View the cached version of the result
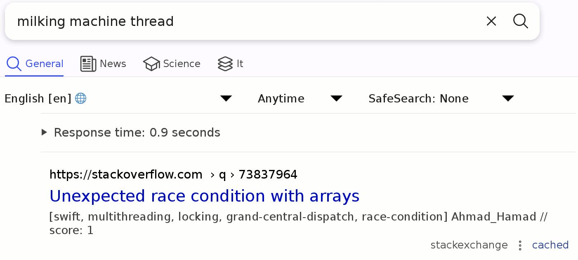Screen dimensions: 578x260 pyautogui.click(x=550, y=245)
